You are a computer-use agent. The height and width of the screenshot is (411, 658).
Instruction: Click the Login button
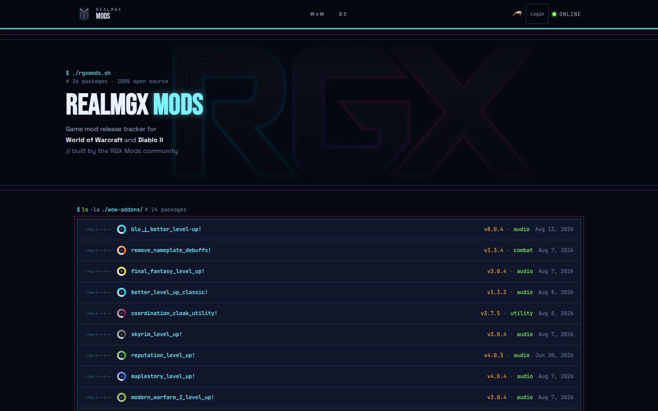click(537, 14)
